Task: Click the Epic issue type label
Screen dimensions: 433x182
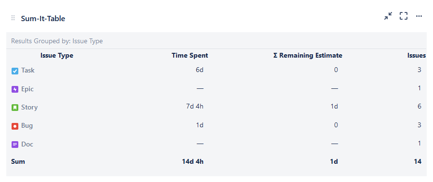Action: coord(27,89)
